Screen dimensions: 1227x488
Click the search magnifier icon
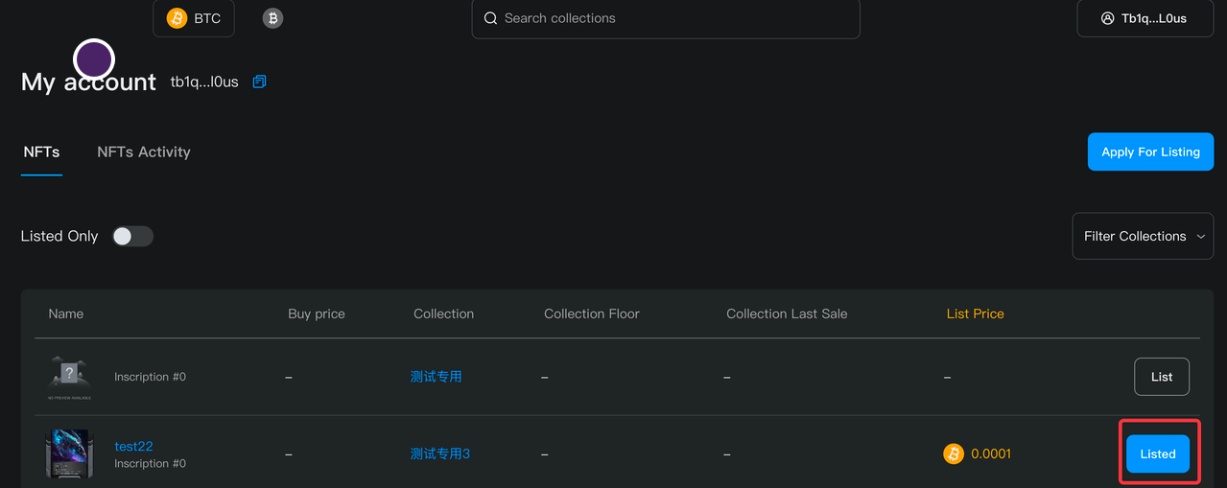pos(490,18)
